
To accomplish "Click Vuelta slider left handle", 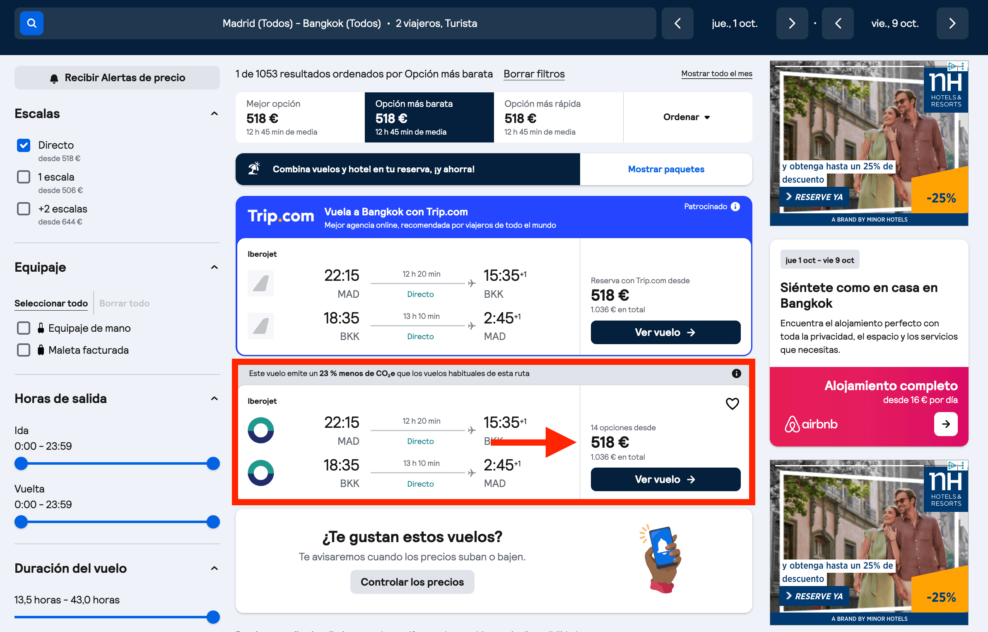I will coord(21,522).
